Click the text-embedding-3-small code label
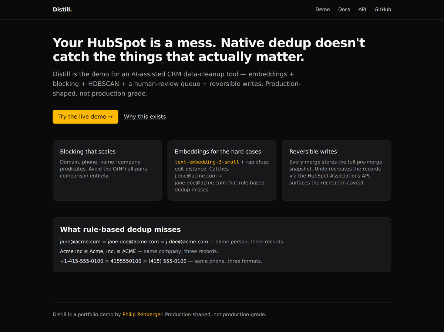 click(207, 162)
